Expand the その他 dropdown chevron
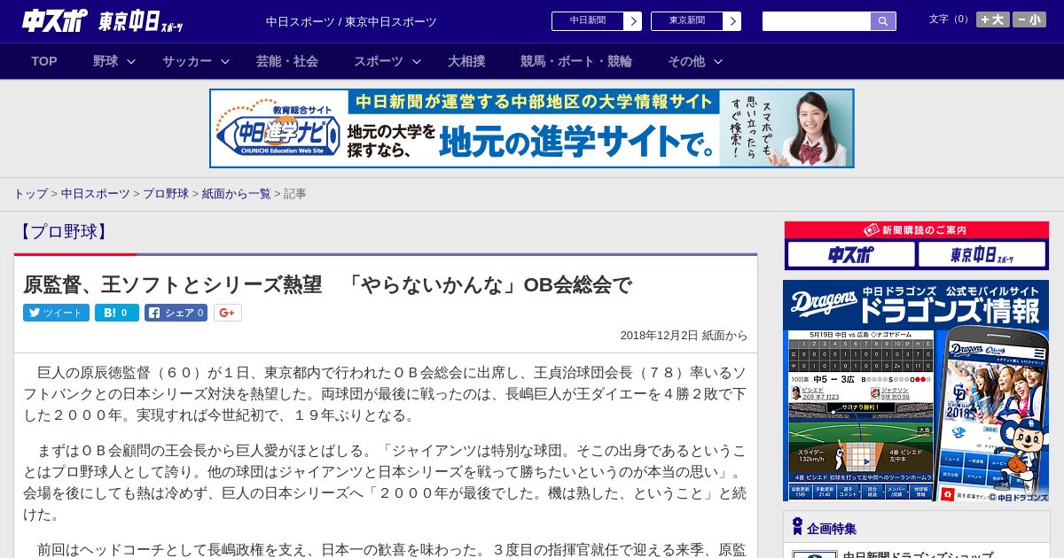Screen dimensions: 1064x558 (x=718, y=61)
